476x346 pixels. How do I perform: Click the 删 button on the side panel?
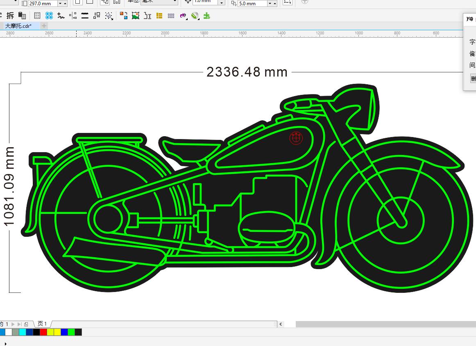[473, 79]
